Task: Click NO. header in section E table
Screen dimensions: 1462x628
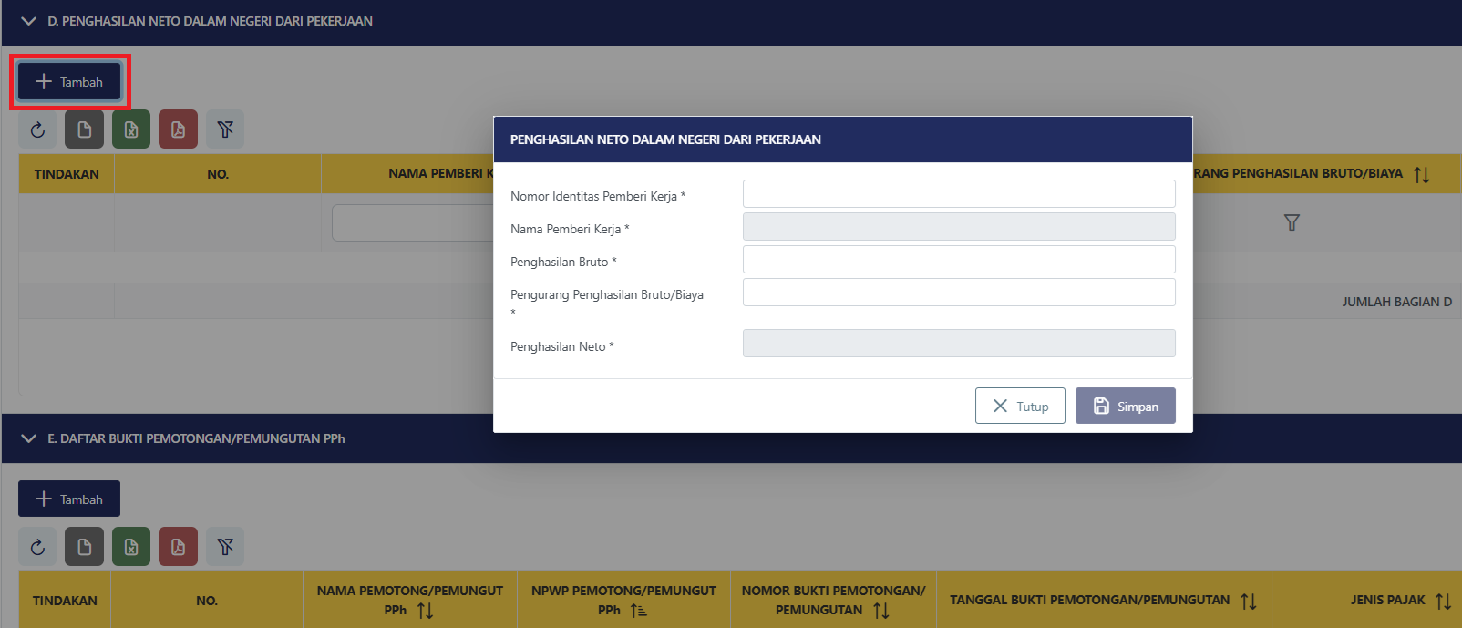Action: tap(207, 601)
